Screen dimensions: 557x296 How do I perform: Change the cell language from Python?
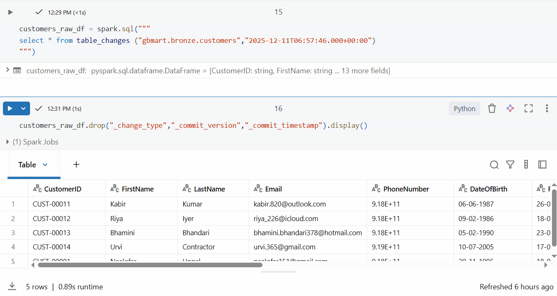[x=464, y=109]
